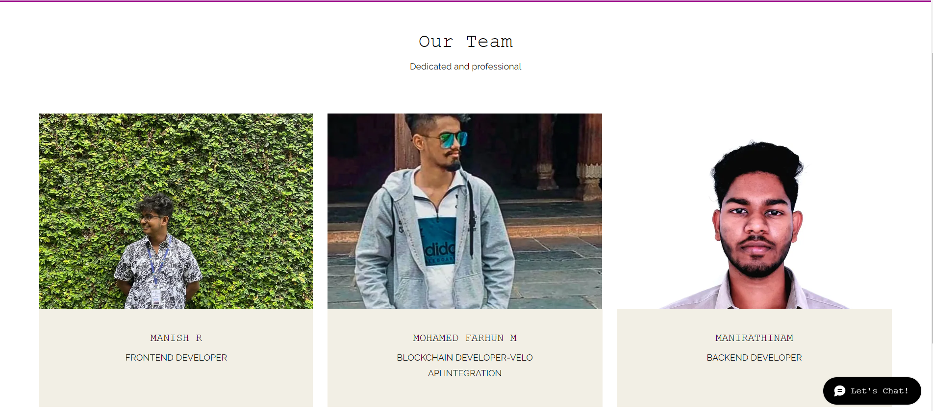The height and width of the screenshot is (411, 933).
Task: Click the chat bubble icon
Action: [x=839, y=391]
